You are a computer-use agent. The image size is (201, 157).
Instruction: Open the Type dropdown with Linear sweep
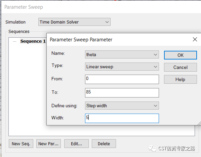122,67
